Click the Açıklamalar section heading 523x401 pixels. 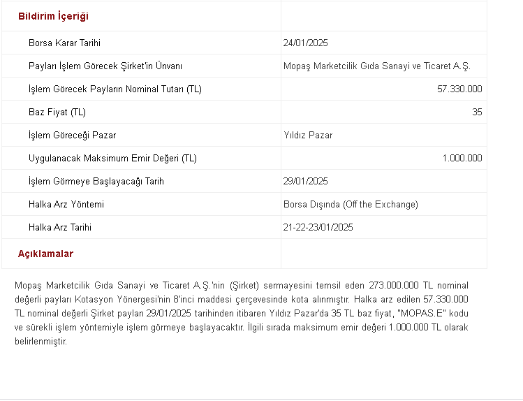click(x=45, y=254)
